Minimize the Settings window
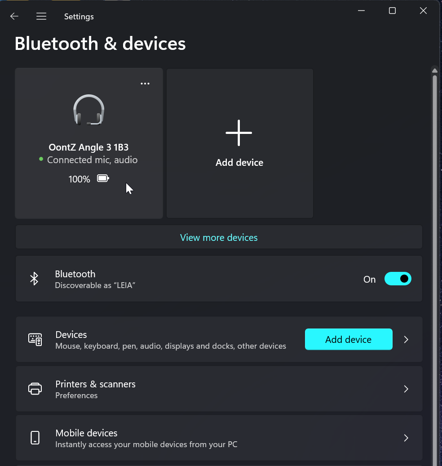 (x=361, y=11)
